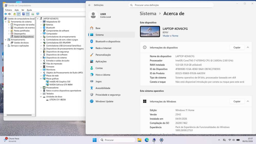The image size is (256, 144).
Task: Click the blue Help question-mark toolbar icon
Action: point(24,14)
